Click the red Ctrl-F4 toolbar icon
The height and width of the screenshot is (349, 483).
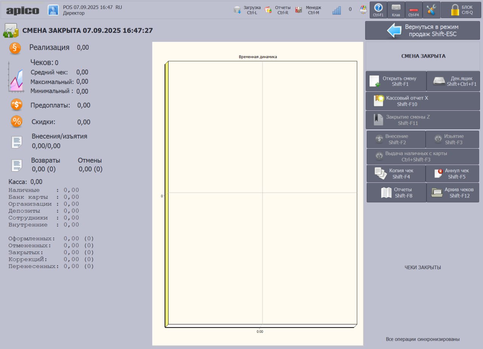point(414,10)
